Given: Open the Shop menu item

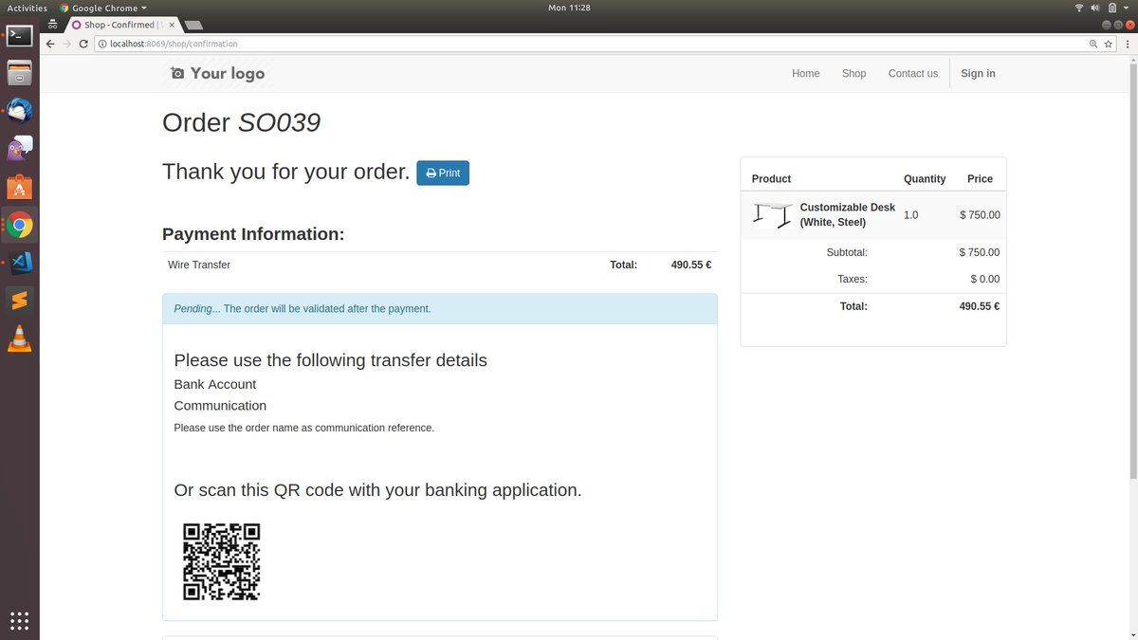Looking at the screenshot, I should click(x=853, y=73).
